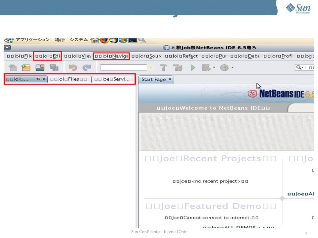Open the GNOME Places menu
Screen dimensions: 318x238
(60, 40)
